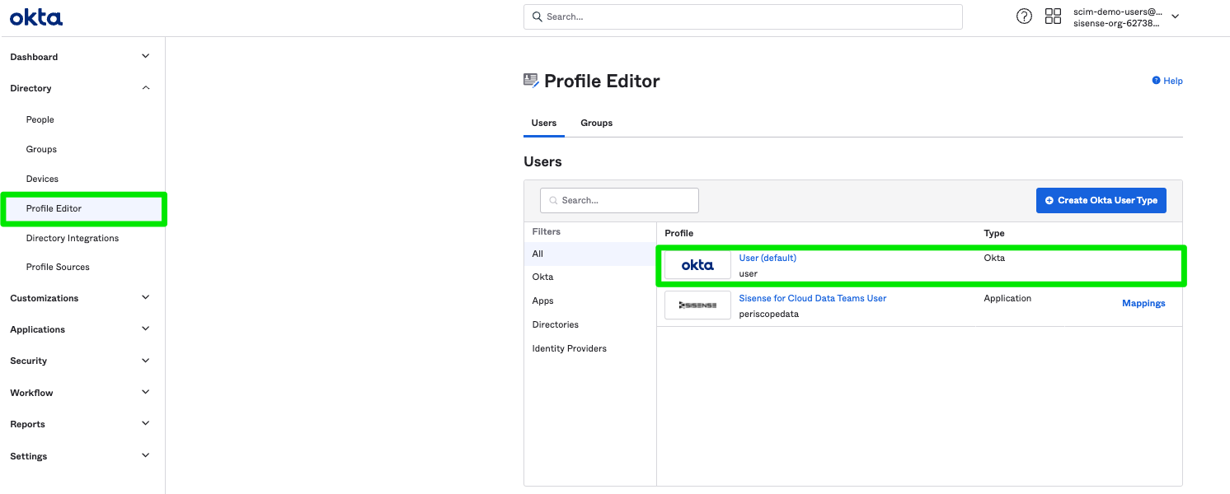
Task: Click the 'Application' type cell
Action: click(1007, 298)
